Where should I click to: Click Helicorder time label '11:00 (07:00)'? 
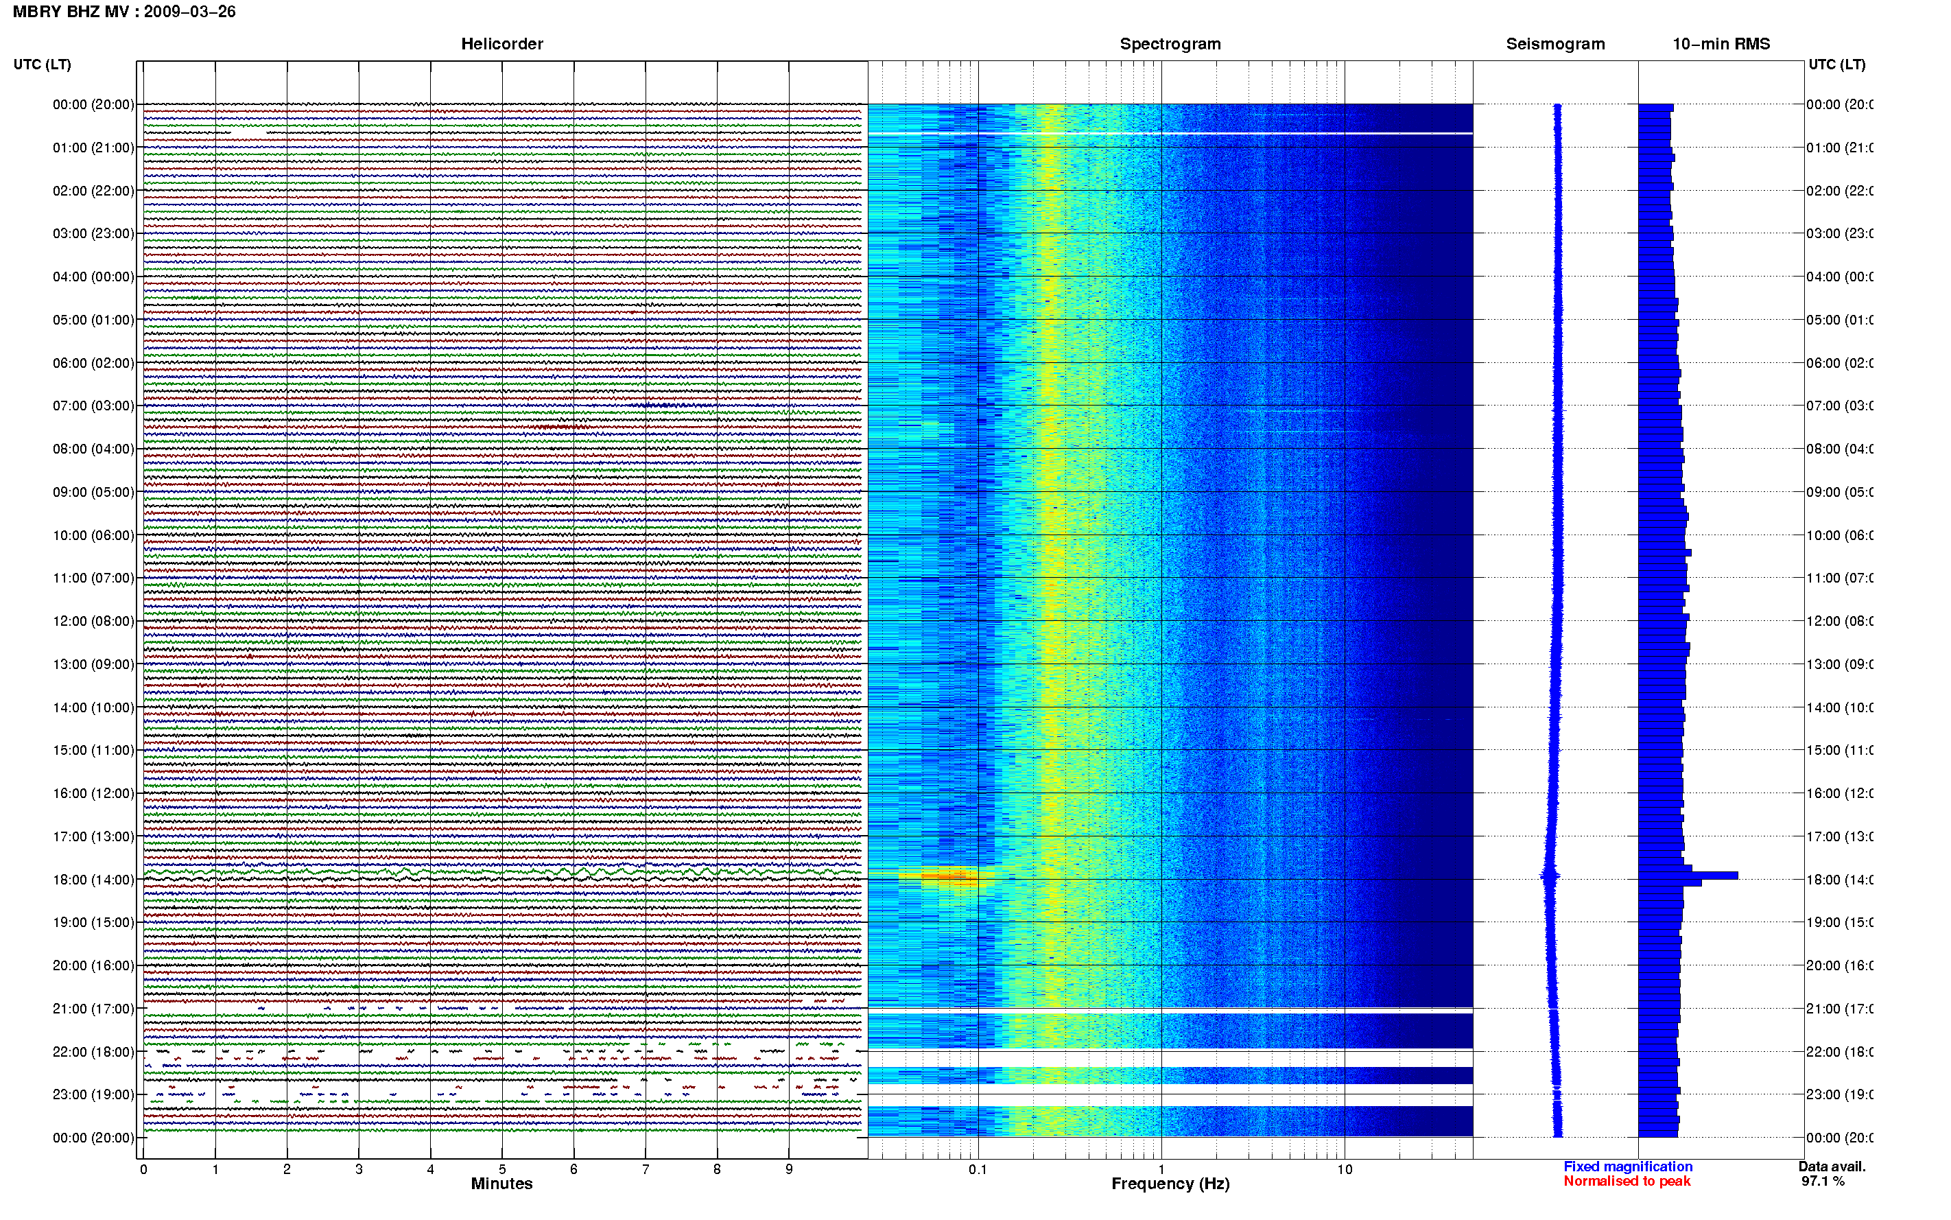(93, 578)
